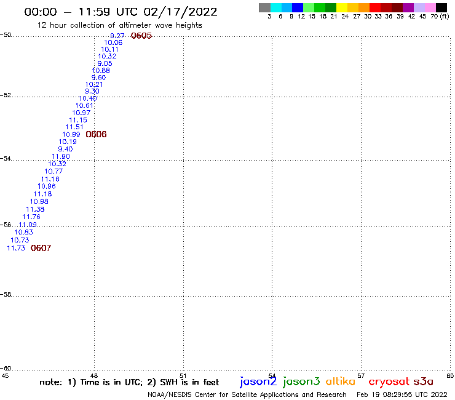Viewport: 455px width, 400px height.
Task: Click the wave height value '10.88'
Action: pos(101,70)
